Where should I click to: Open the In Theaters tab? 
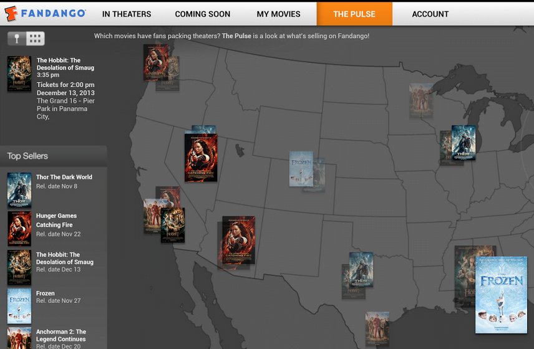[127, 14]
